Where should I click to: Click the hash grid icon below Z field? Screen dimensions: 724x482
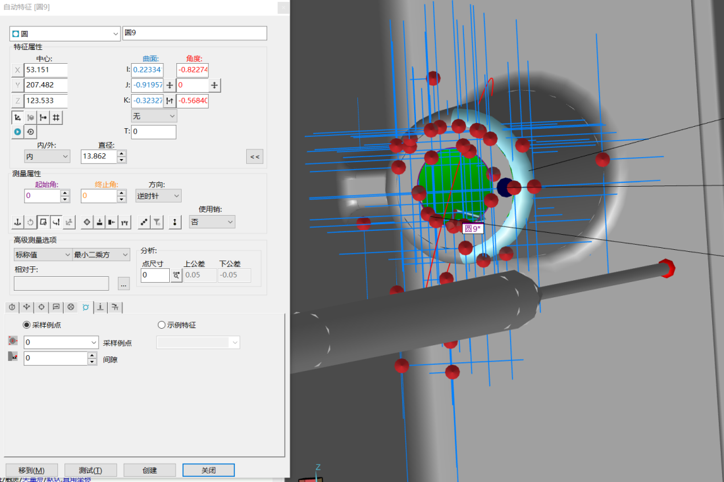tap(57, 118)
